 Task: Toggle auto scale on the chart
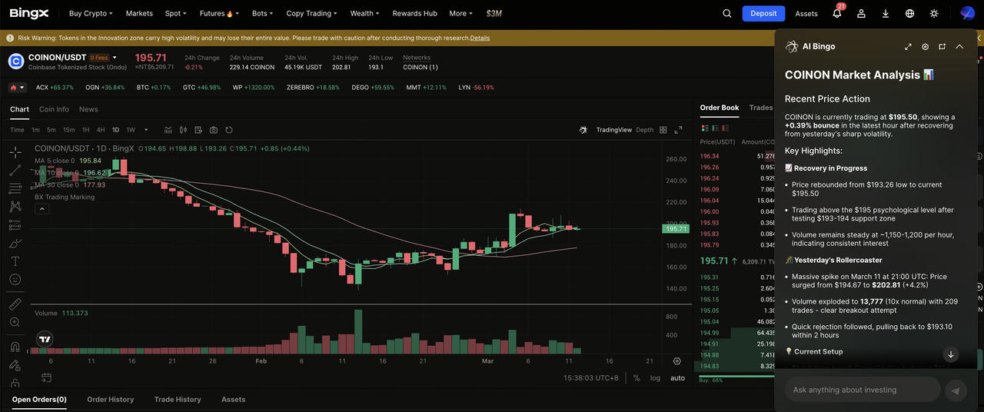click(677, 378)
